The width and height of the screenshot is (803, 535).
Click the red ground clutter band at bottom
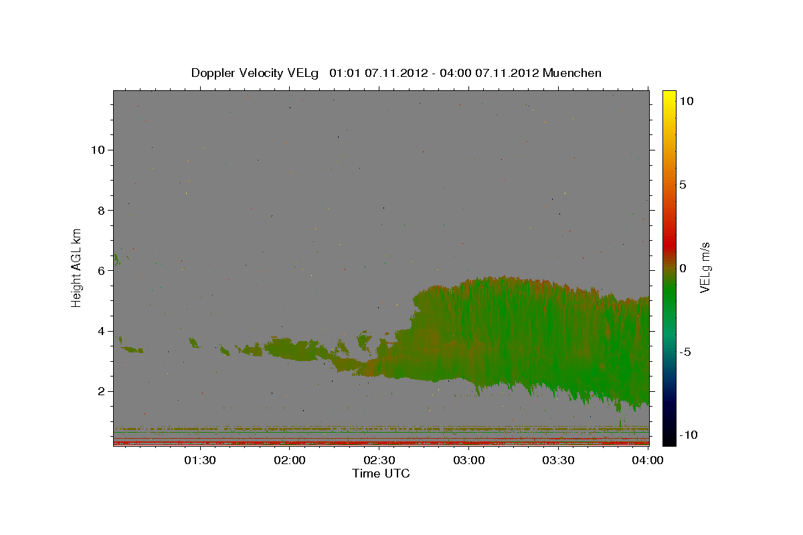(x=381, y=443)
